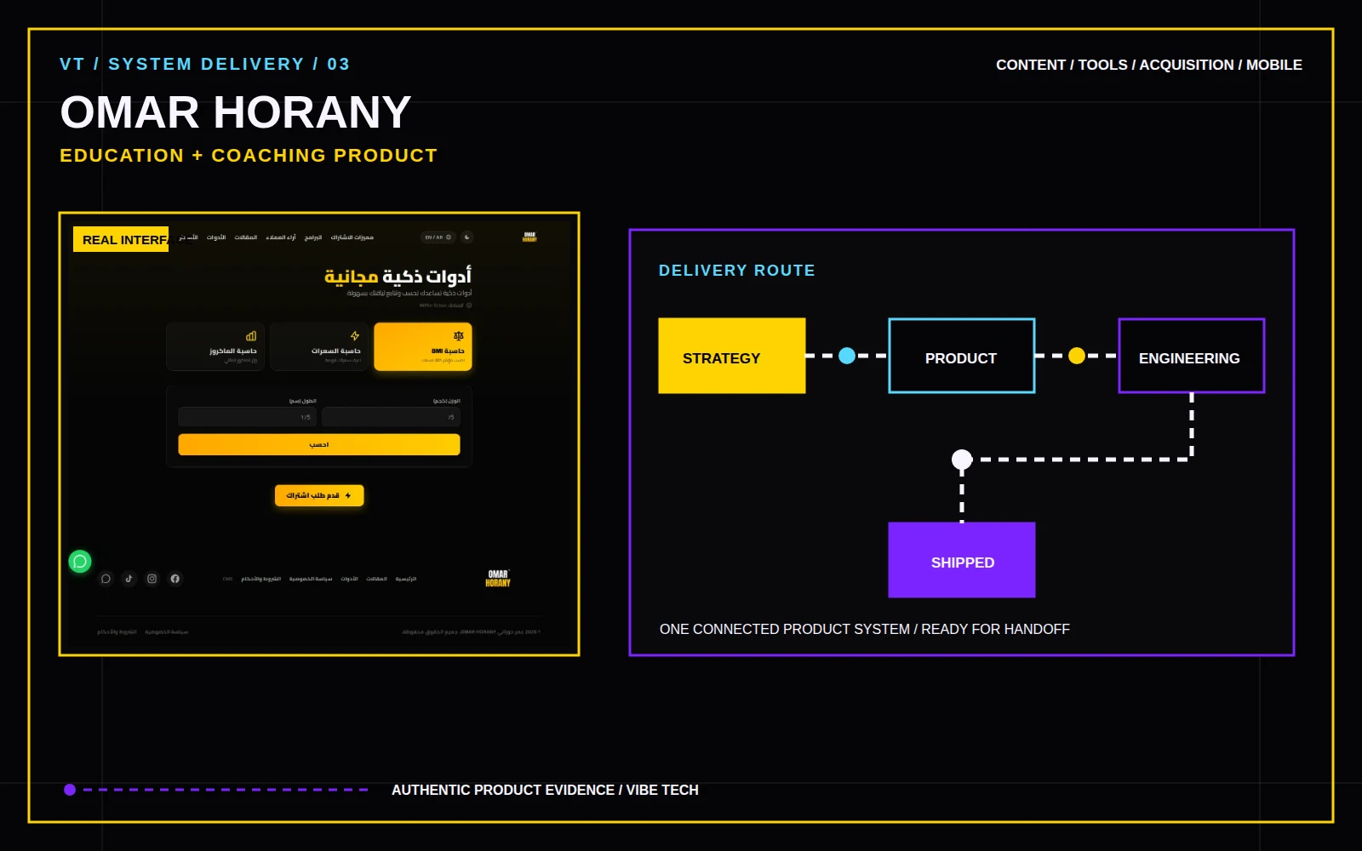Screen dimensions: 1362x851
Task: Open the المقالات link in the footer
Action: coord(376,579)
